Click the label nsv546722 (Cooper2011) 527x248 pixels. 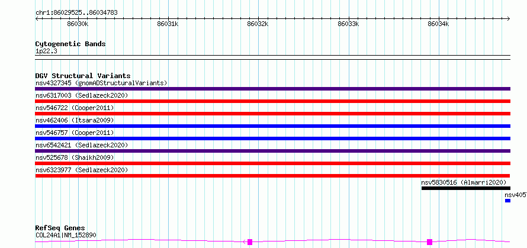click(75, 108)
